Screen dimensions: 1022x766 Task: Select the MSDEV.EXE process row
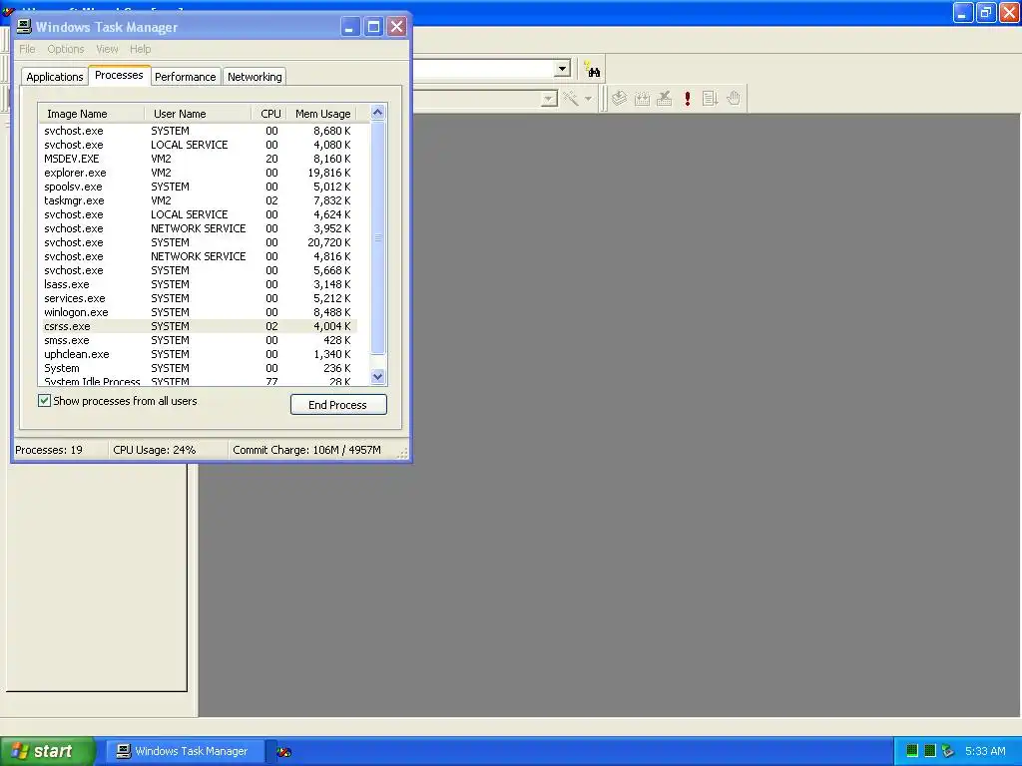pos(198,159)
